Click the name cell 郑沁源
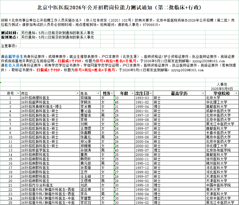This screenshot has width=239, height=205. [x=90, y=141]
